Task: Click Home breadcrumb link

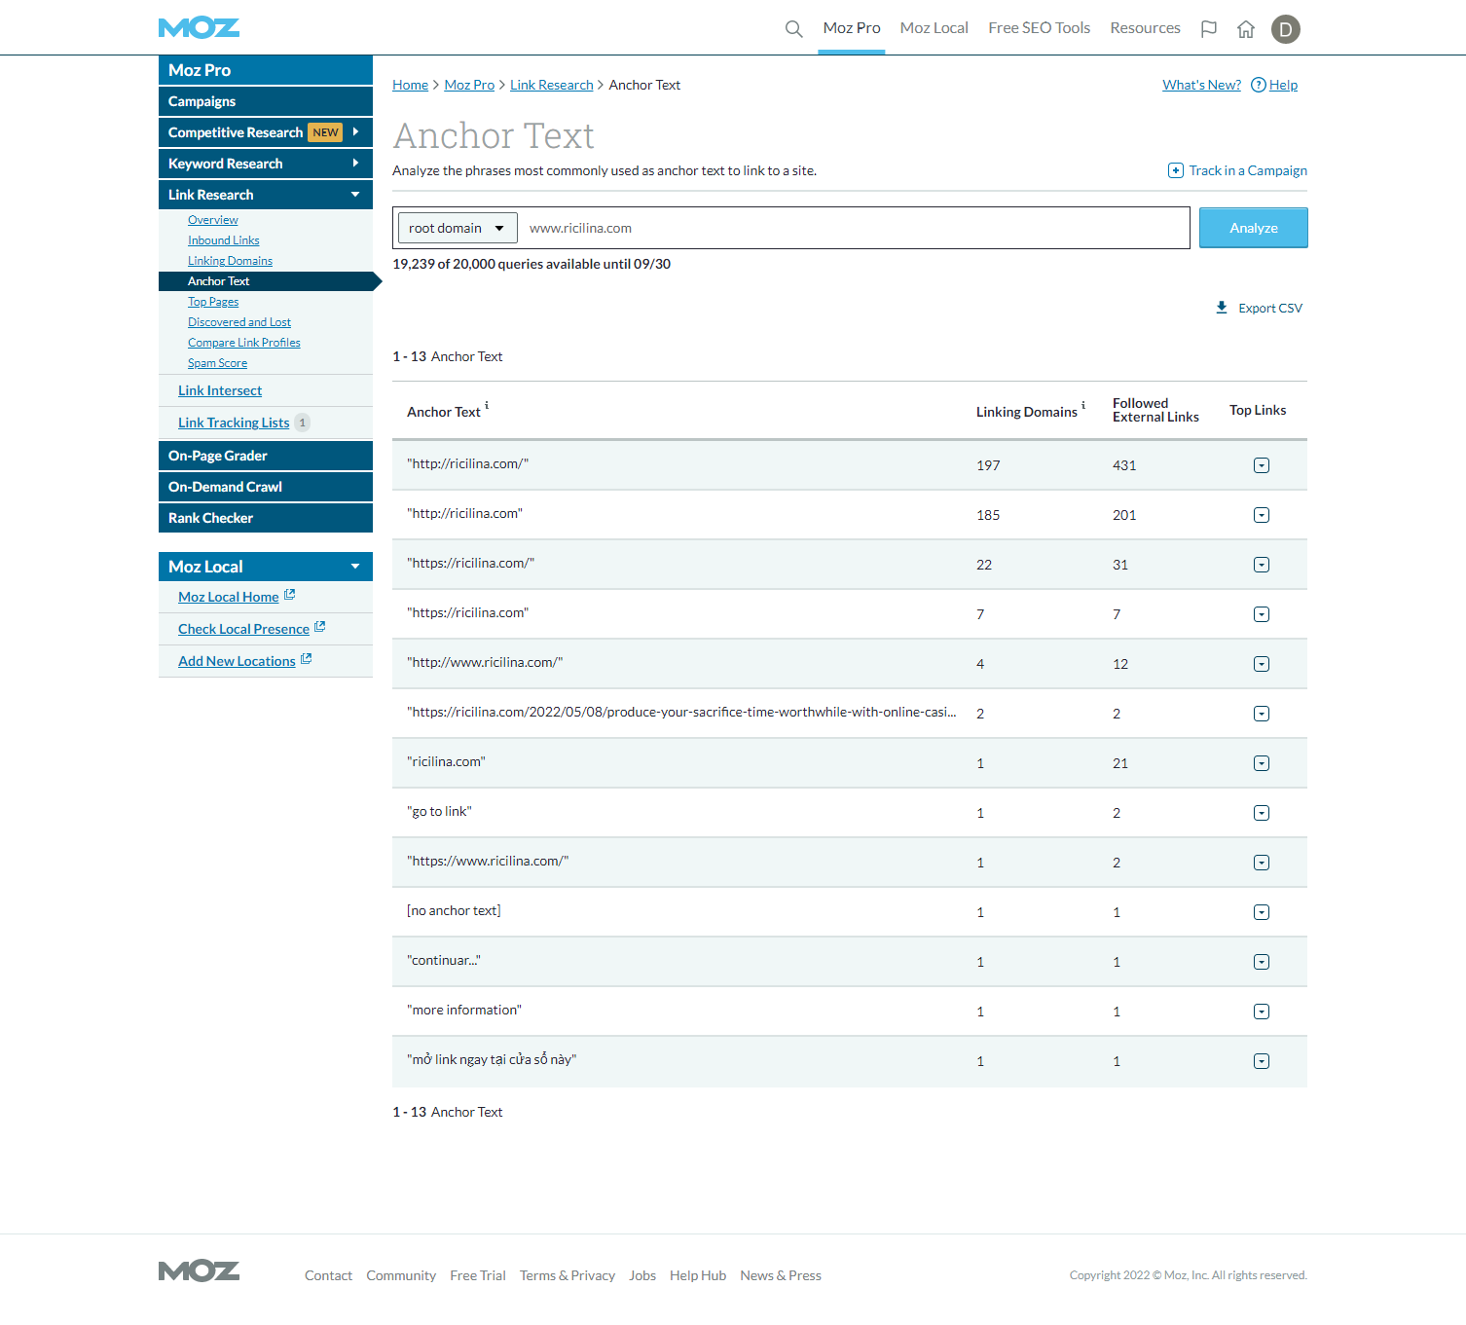Action: tap(410, 85)
